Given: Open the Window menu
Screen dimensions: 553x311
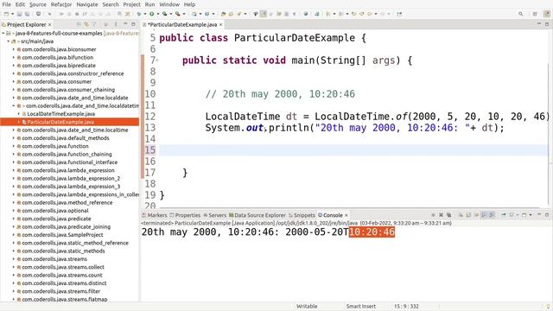Looking at the screenshot, I should (169, 4).
